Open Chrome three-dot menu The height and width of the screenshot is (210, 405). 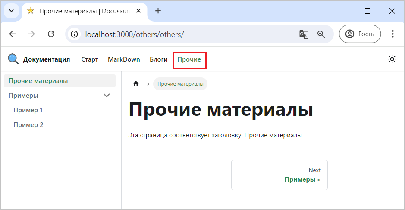[x=392, y=34]
